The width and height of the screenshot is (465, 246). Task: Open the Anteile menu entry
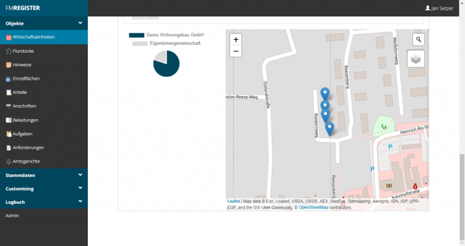44,92
